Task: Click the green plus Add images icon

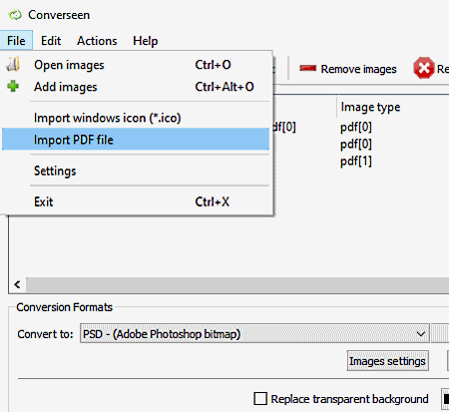Action: 13,87
